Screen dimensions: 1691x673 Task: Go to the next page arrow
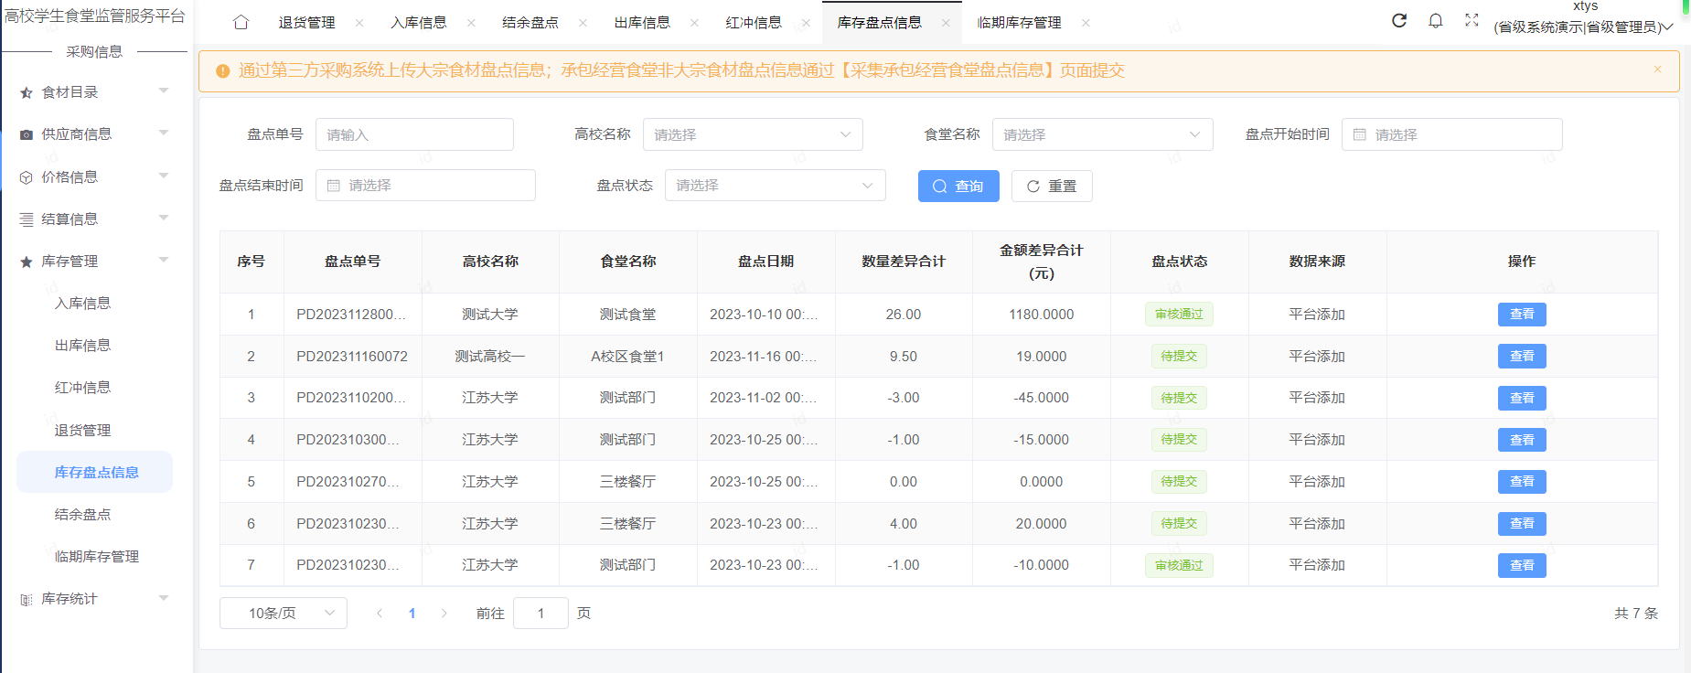click(x=444, y=614)
